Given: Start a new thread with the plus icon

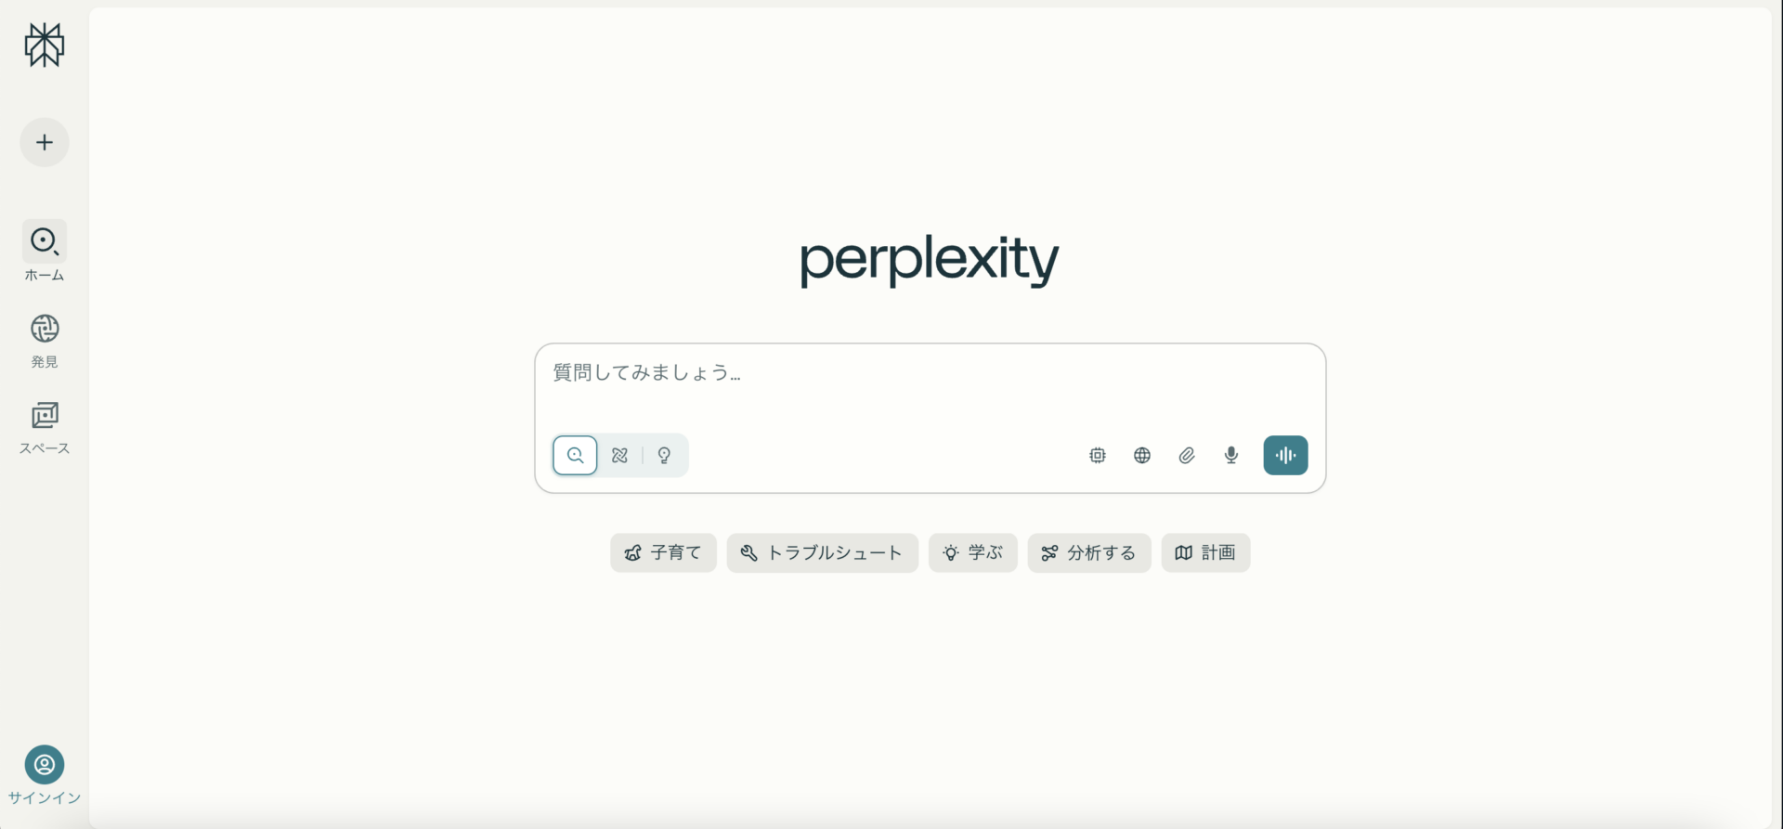Looking at the screenshot, I should pos(44,142).
